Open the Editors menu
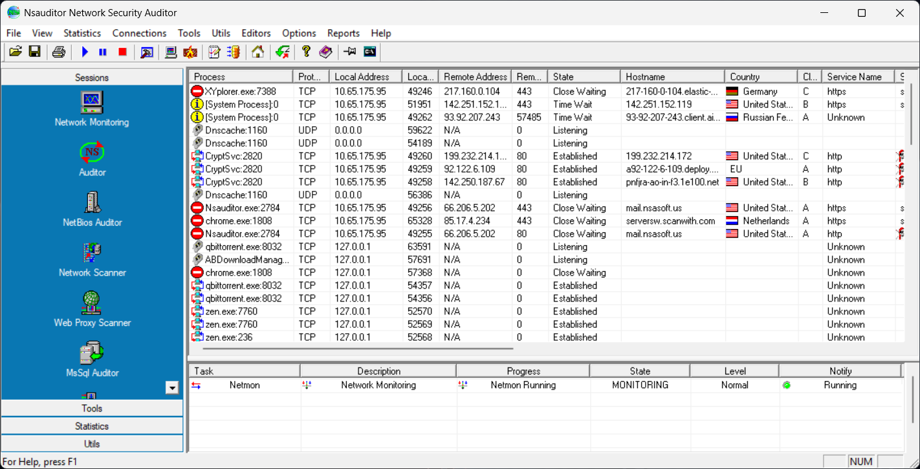 [x=256, y=33]
